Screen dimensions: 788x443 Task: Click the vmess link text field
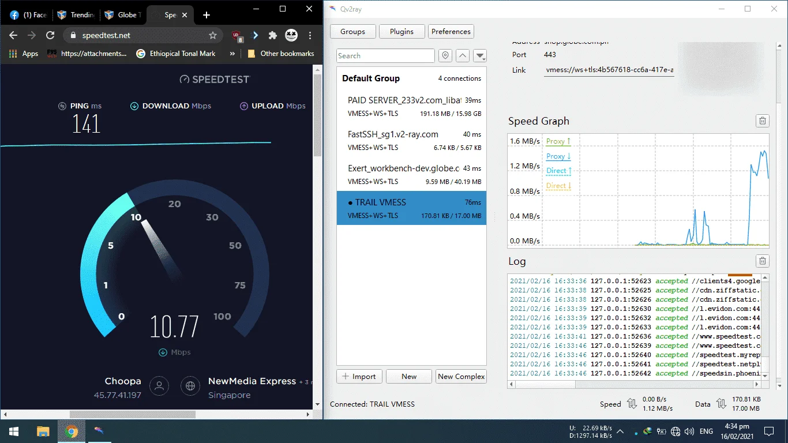[x=610, y=70]
